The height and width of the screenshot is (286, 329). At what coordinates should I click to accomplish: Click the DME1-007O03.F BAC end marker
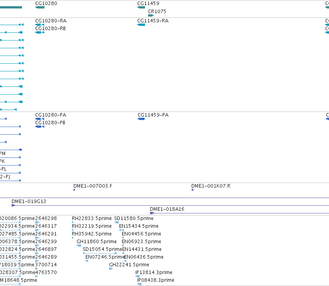point(74,190)
